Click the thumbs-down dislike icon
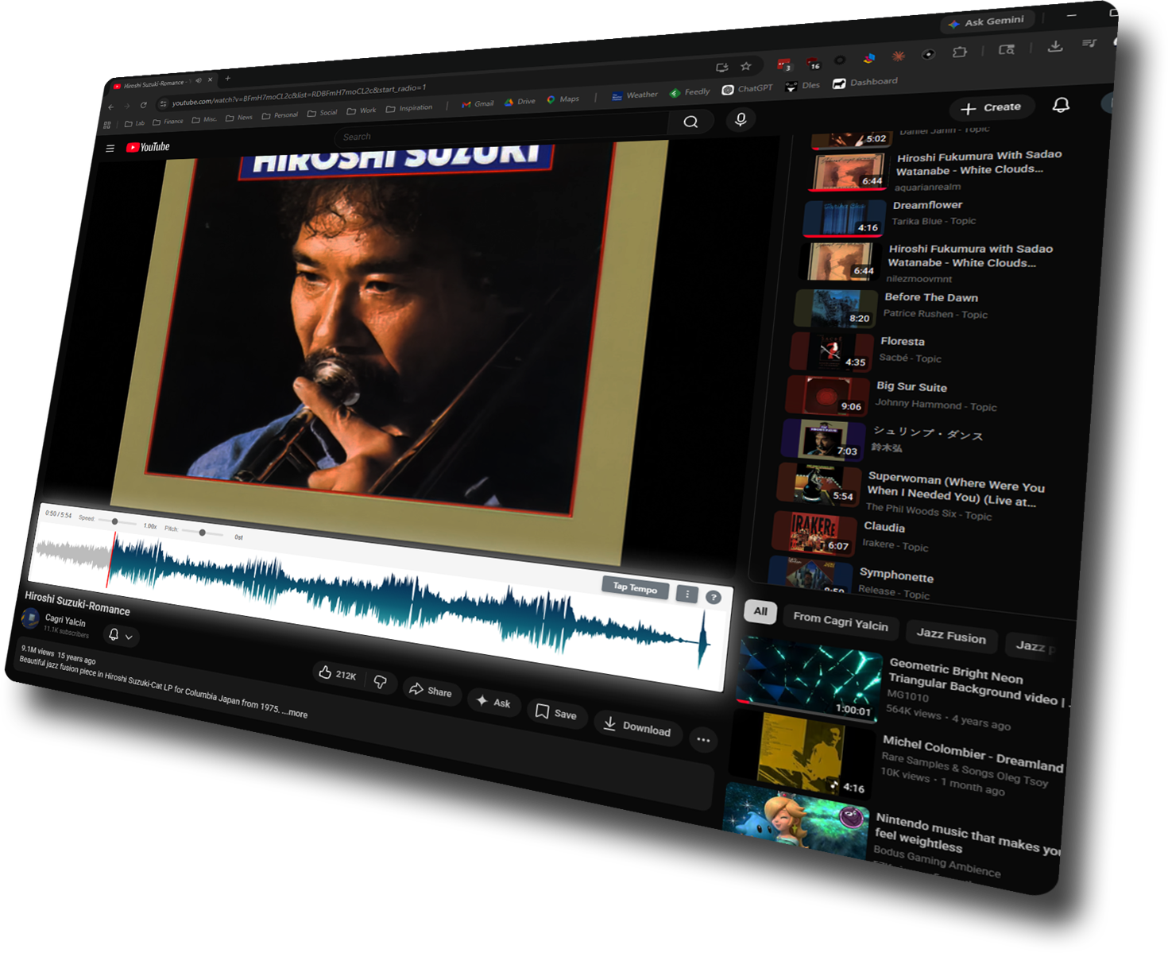Image resolution: width=1168 pixels, height=953 pixels. pyautogui.click(x=381, y=682)
